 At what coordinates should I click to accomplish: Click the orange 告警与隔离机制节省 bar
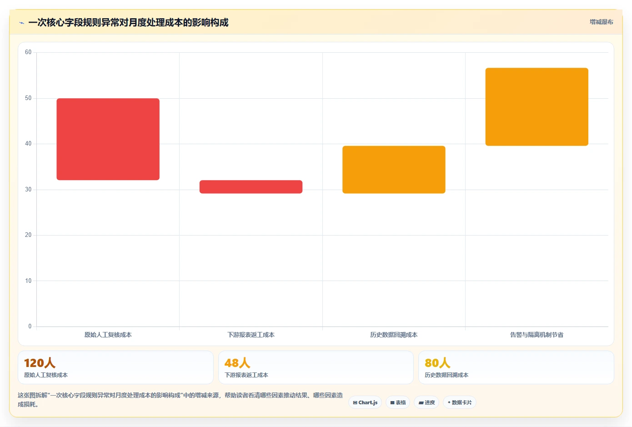coord(537,107)
